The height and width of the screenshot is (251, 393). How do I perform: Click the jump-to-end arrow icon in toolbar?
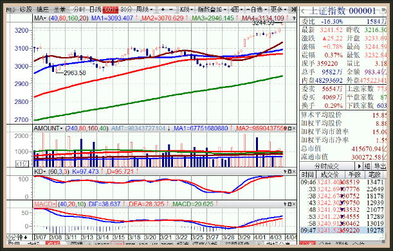coord(294,10)
